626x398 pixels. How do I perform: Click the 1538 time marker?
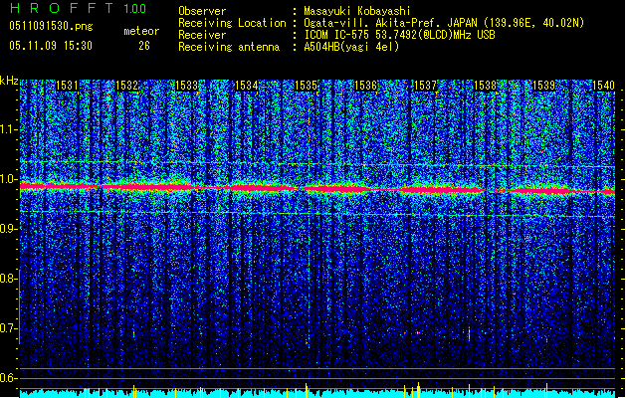[485, 86]
